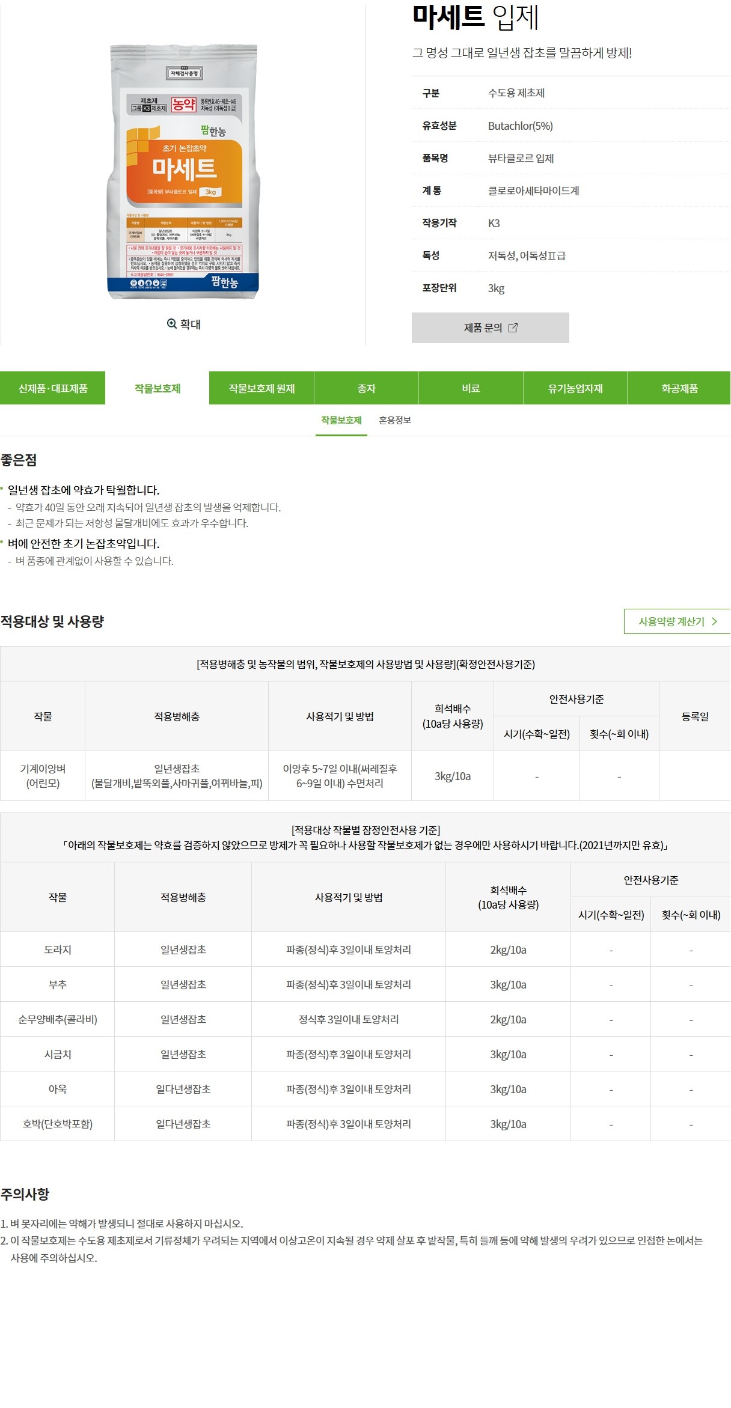731x1408 pixels.
Task: Click the 클로로아세타마이드계 value
Action: [x=534, y=190]
